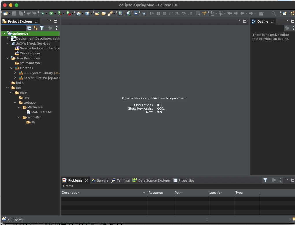Viewport: 295px width, 225px height.
Task: Collapse the webapp folder
Action: (15, 102)
